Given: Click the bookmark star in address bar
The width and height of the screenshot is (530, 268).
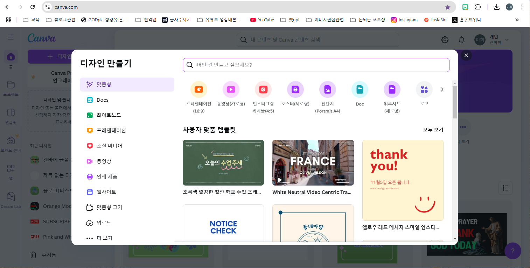Looking at the screenshot, I should pyautogui.click(x=448, y=7).
